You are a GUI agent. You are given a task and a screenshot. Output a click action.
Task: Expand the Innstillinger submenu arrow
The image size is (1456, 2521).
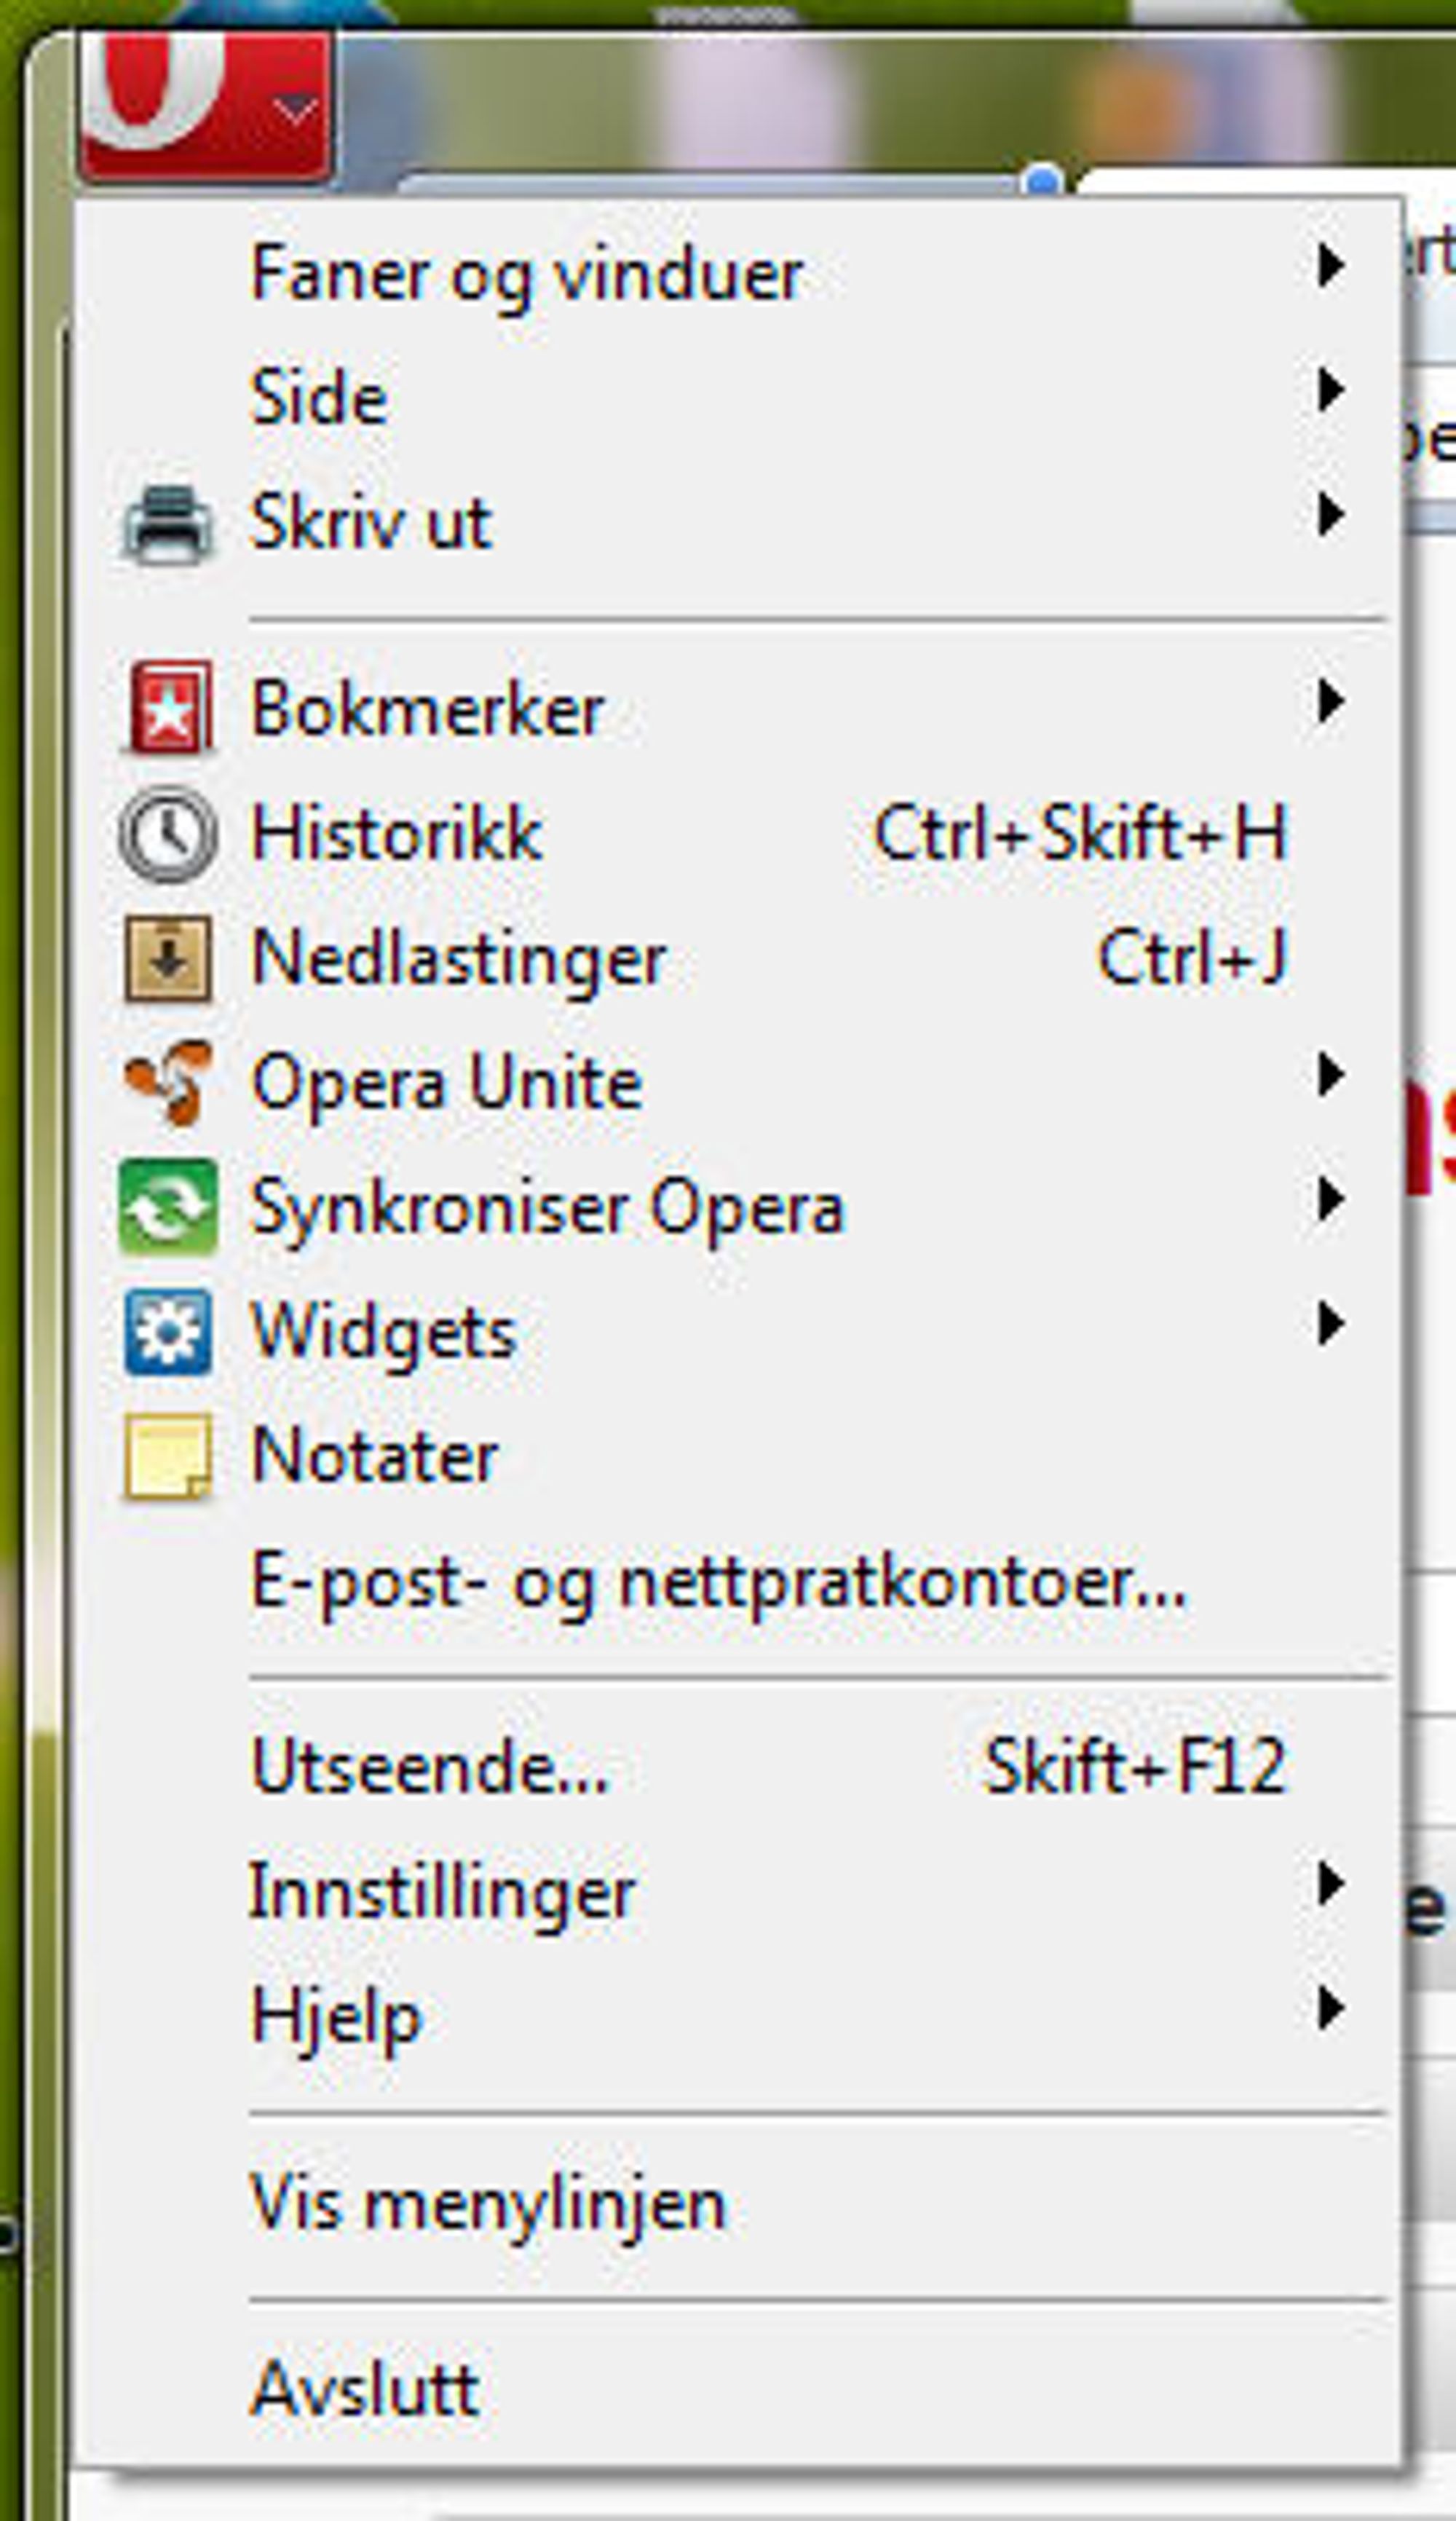(x=1329, y=1884)
